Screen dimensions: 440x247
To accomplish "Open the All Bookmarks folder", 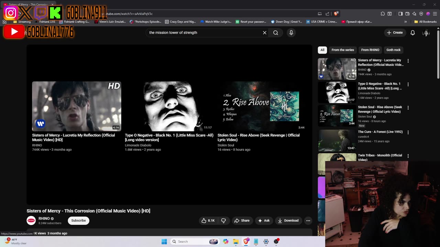I will coord(426,22).
